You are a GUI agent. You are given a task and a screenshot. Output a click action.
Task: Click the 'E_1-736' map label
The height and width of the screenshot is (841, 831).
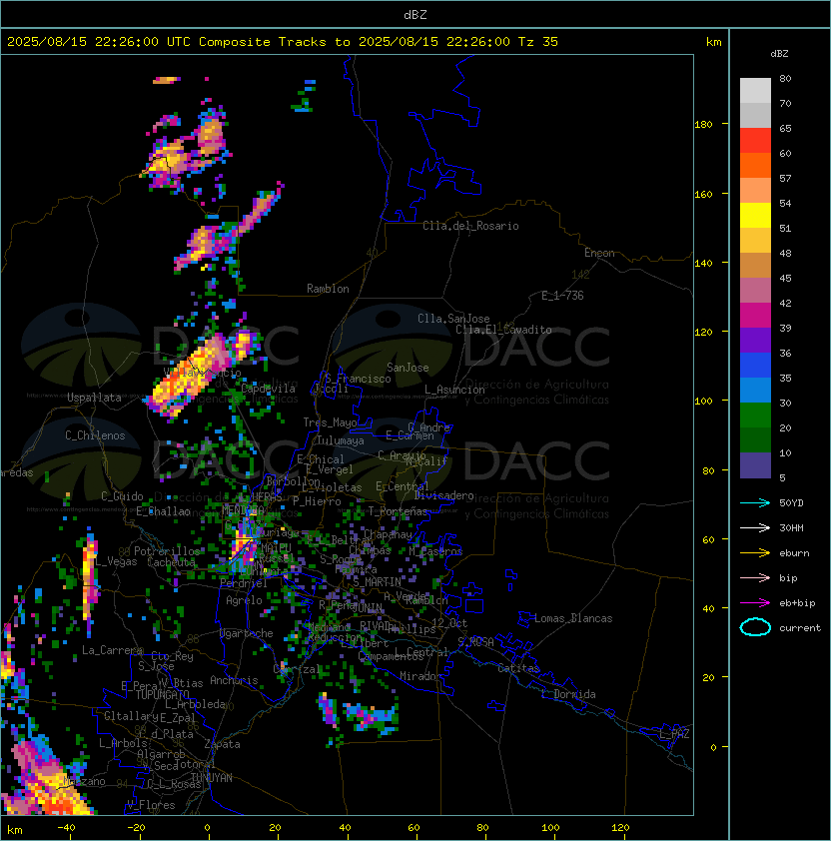(562, 296)
